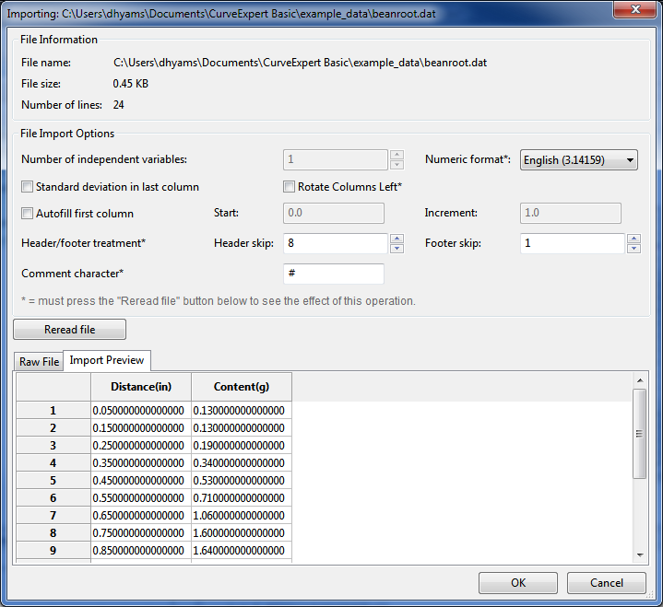Screen dimensions: 663x607
Task: Click cell 0.450000000000000 in Distance column
Action: [x=141, y=481]
